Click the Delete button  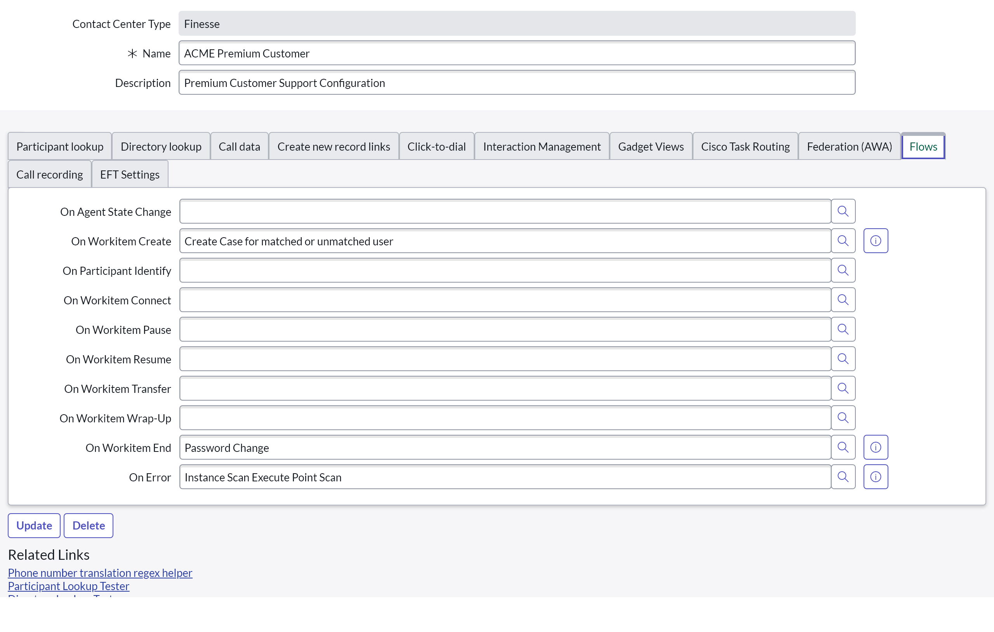tap(89, 526)
